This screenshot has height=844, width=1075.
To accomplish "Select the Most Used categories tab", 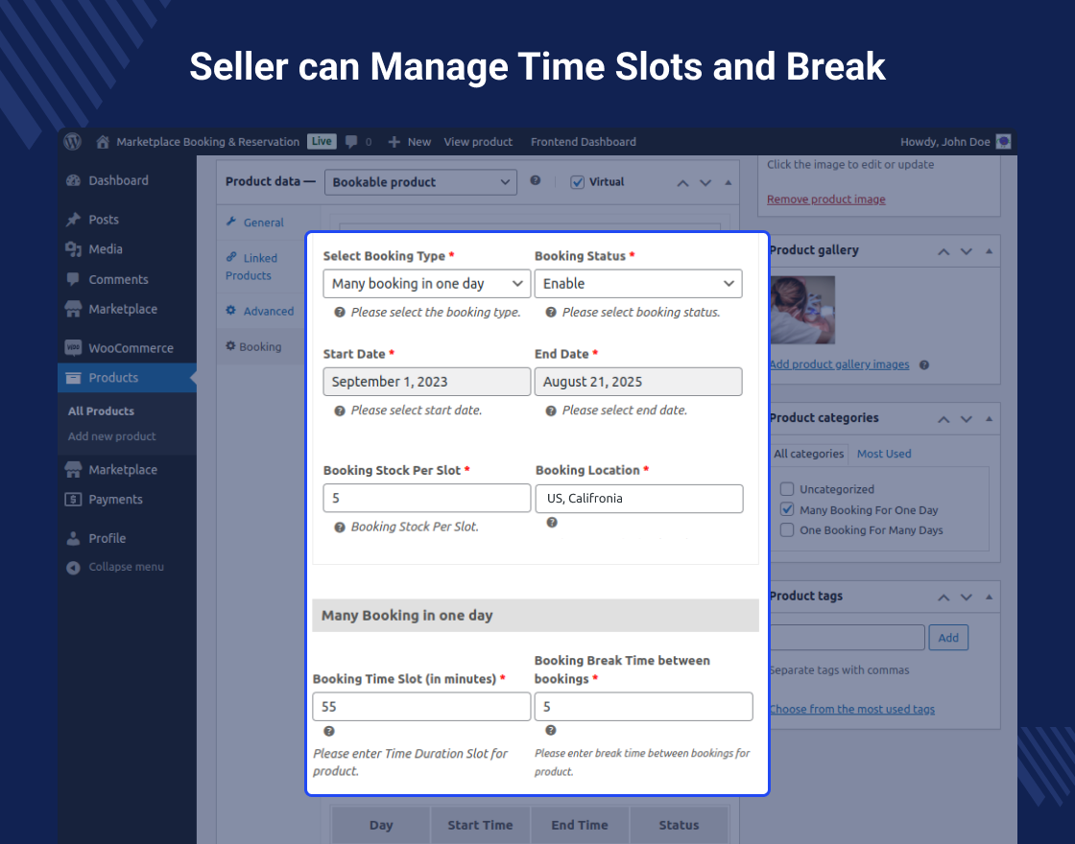I will pyautogui.click(x=883, y=453).
